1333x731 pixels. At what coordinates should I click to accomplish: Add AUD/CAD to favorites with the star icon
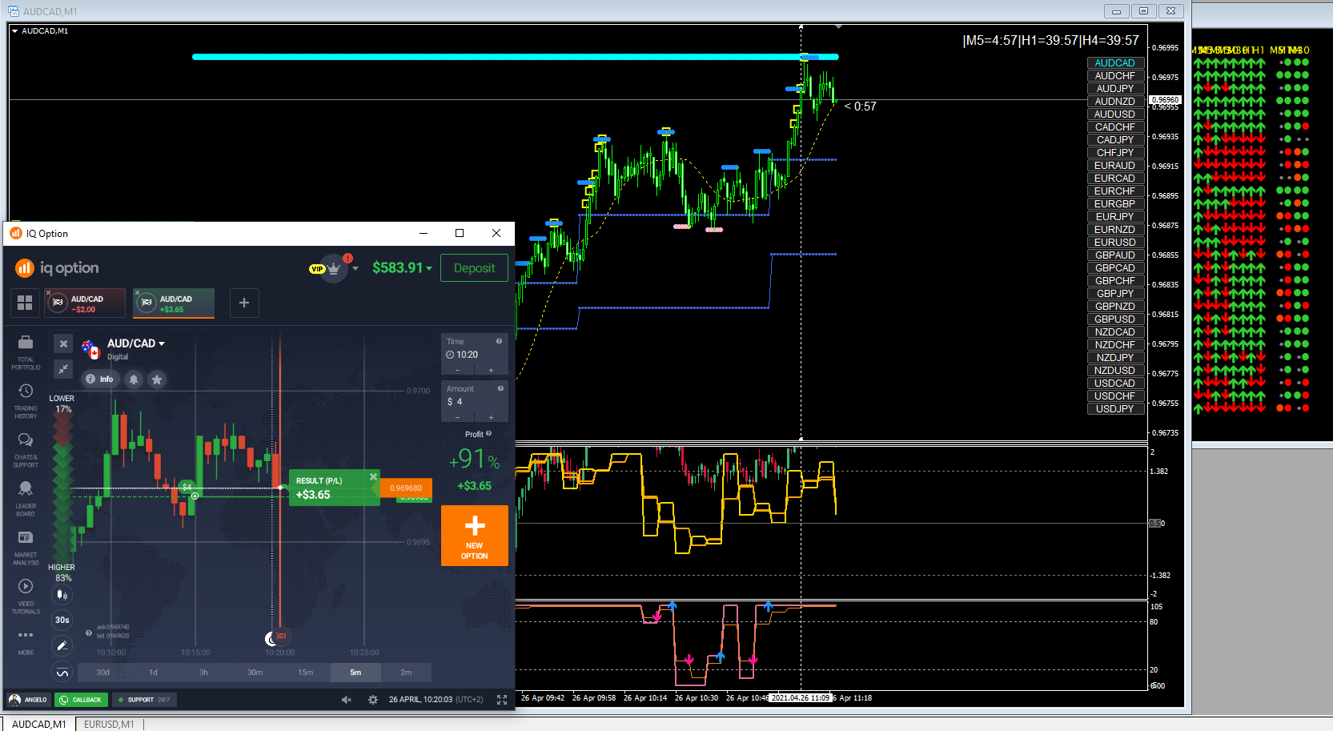point(157,380)
